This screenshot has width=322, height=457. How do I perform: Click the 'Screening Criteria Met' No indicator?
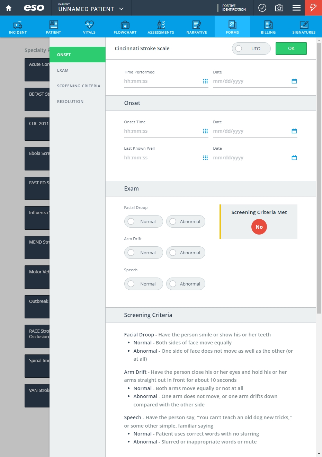259,227
